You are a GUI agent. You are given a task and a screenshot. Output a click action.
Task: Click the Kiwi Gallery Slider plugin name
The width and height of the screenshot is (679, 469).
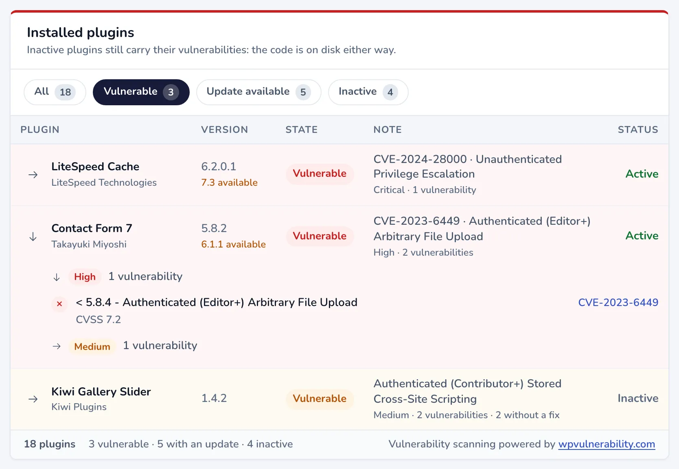[101, 392]
